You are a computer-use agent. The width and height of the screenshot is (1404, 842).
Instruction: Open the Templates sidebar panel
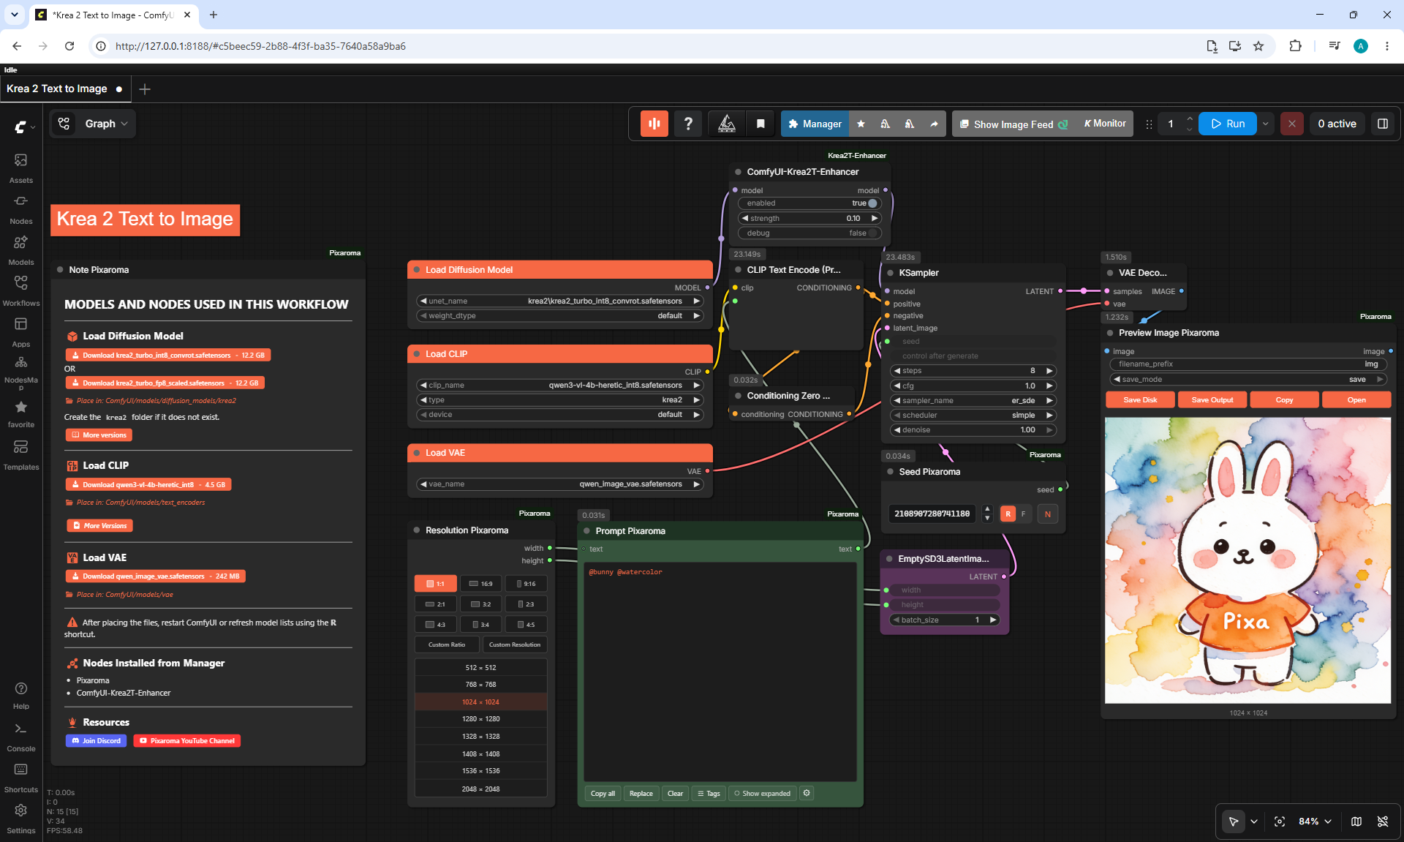[x=20, y=454]
